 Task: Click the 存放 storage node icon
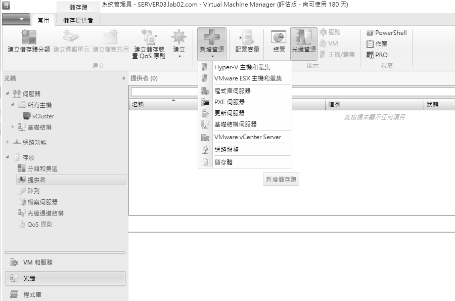(17, 157)
